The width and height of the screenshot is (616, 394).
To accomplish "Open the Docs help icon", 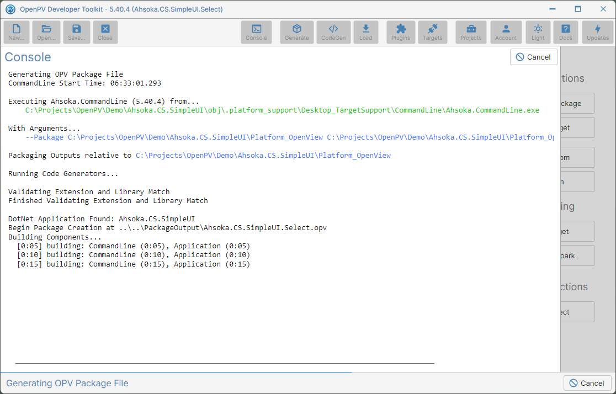I will (566, 32).
